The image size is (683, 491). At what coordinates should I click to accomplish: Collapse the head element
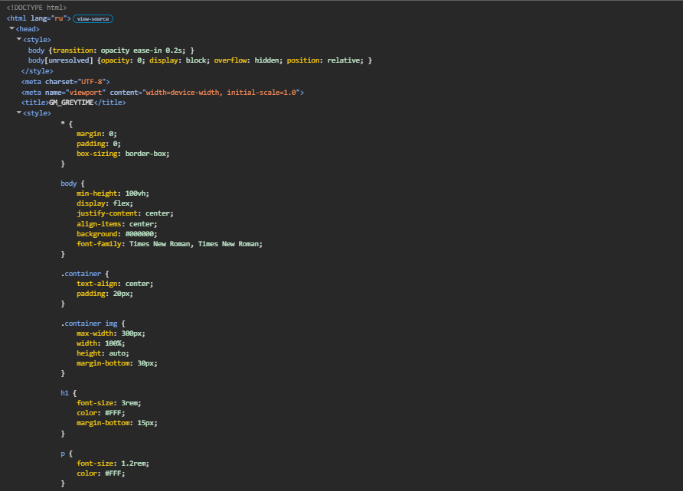tap(11, 29)
